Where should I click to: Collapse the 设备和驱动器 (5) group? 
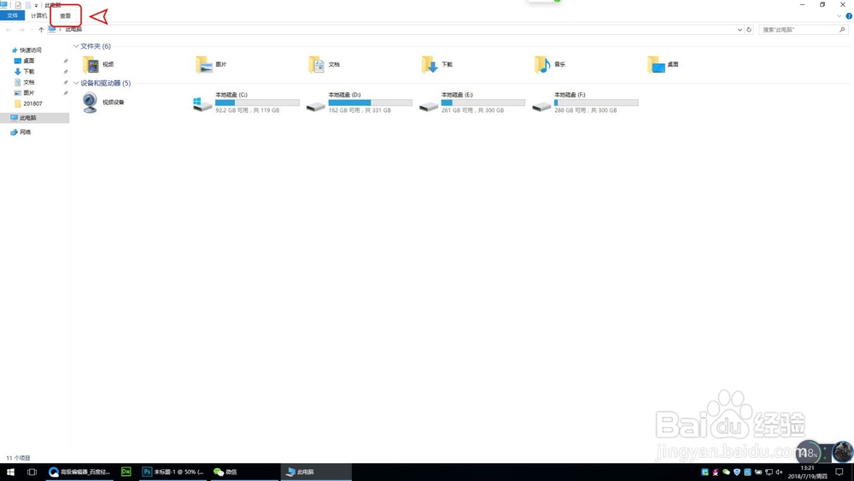(x=76, y=84)
